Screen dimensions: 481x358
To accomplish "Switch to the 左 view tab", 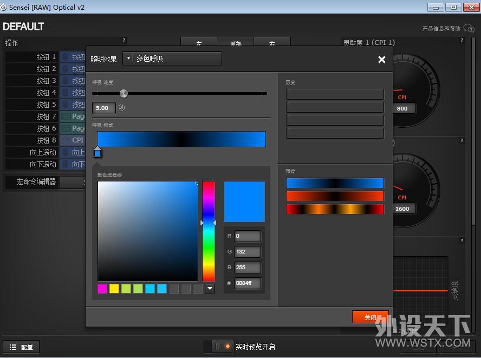I will [199, 42].
